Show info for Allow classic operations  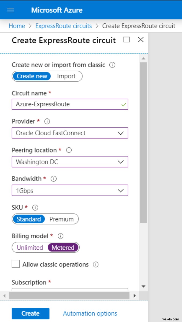coord(96,264)
